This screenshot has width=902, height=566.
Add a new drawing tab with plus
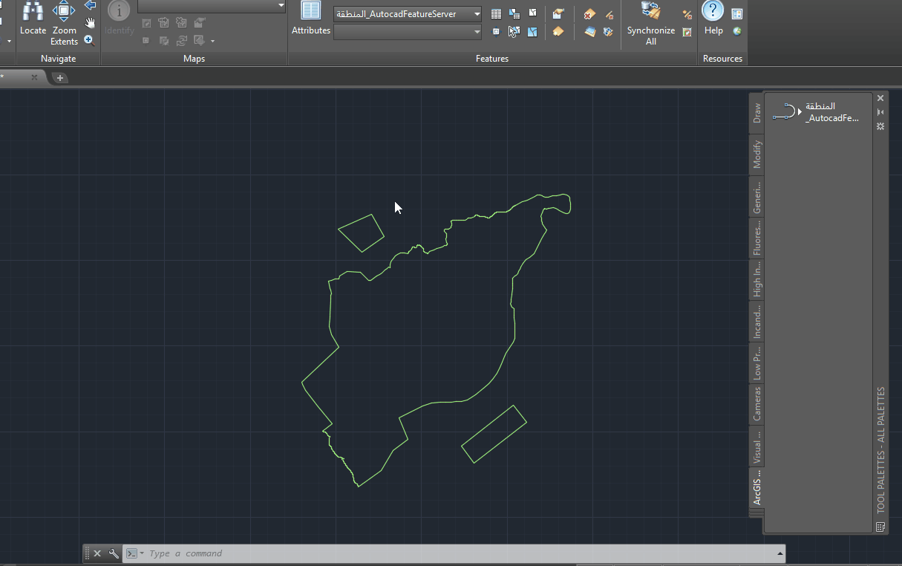click(60, 77)
